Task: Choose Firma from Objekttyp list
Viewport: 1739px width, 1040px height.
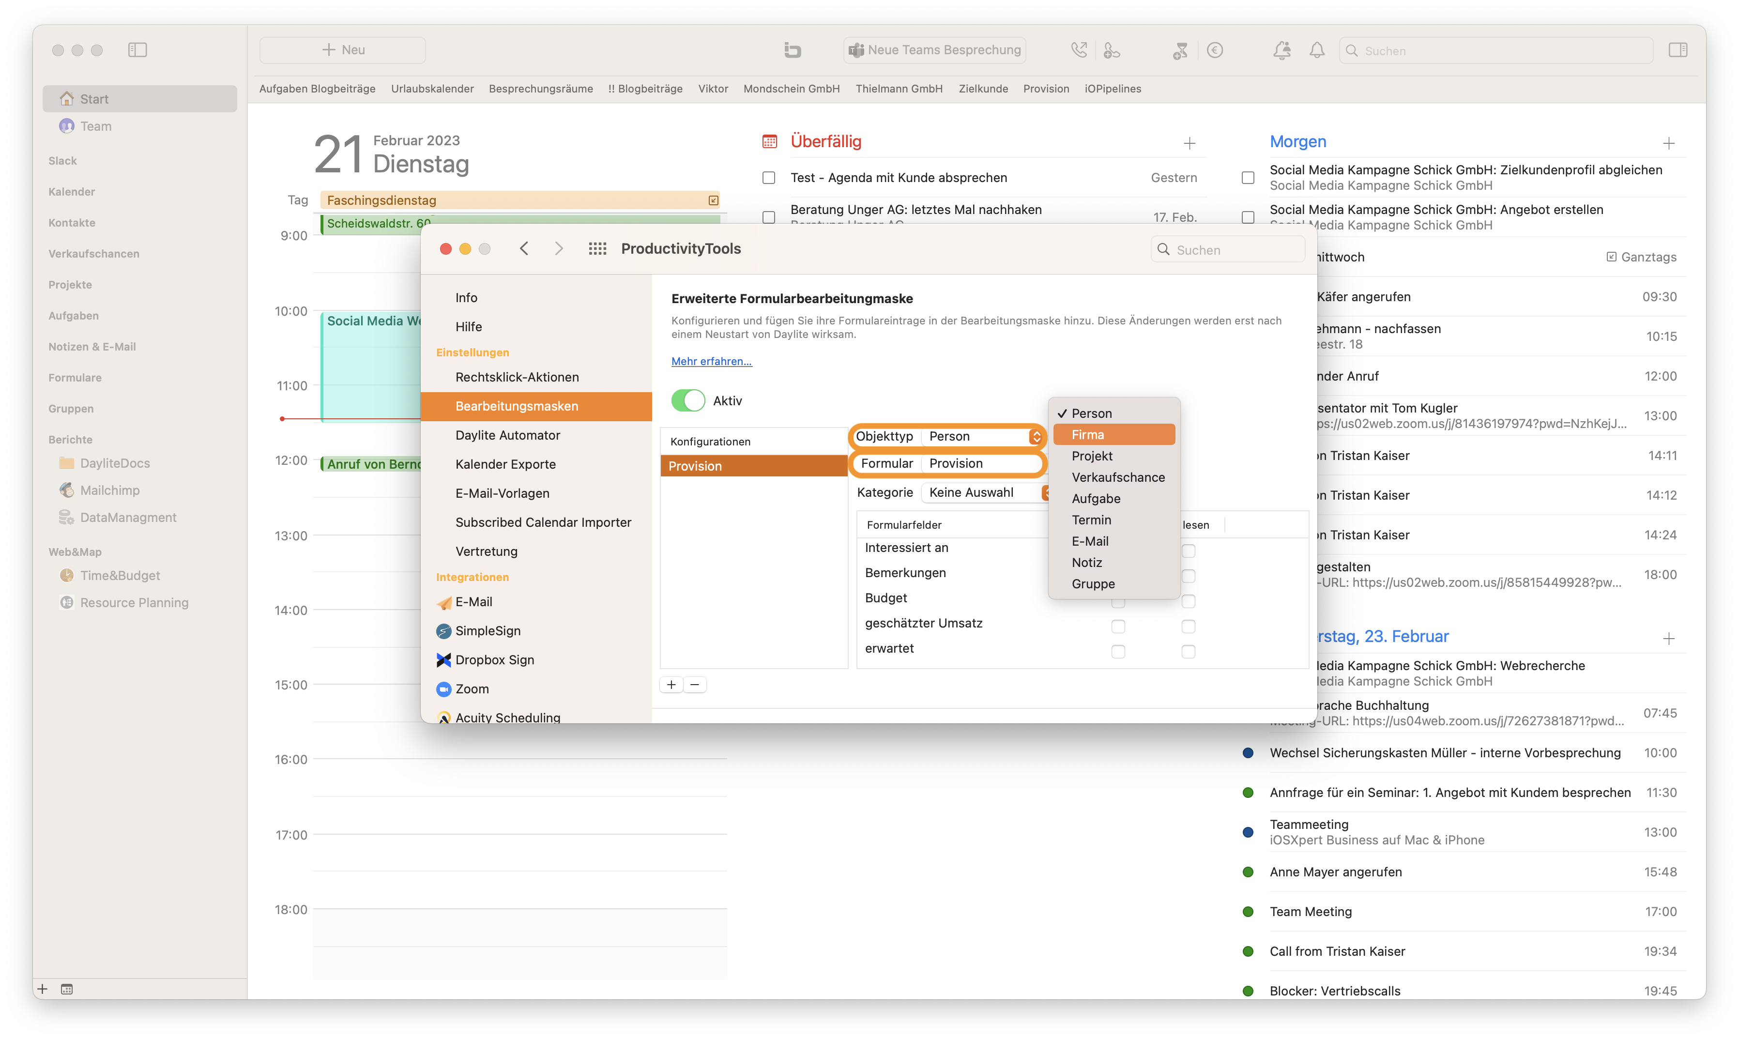Action: [x=1114, y=434]
